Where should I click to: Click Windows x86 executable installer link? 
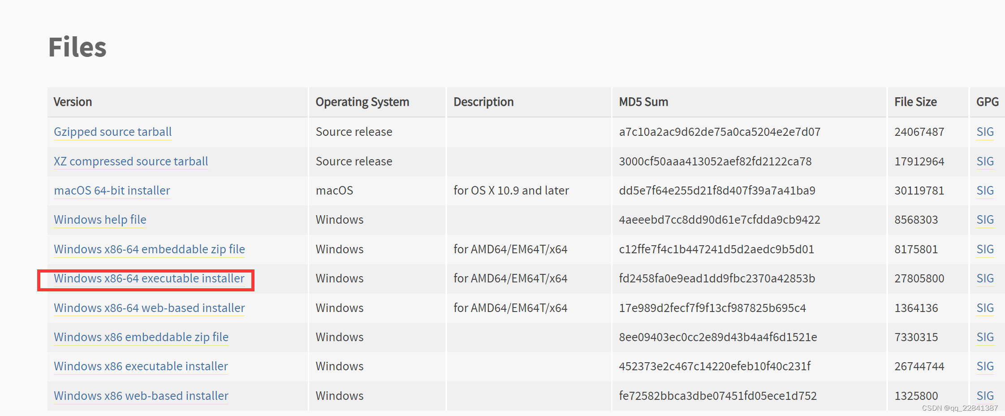tap(141, 366)
